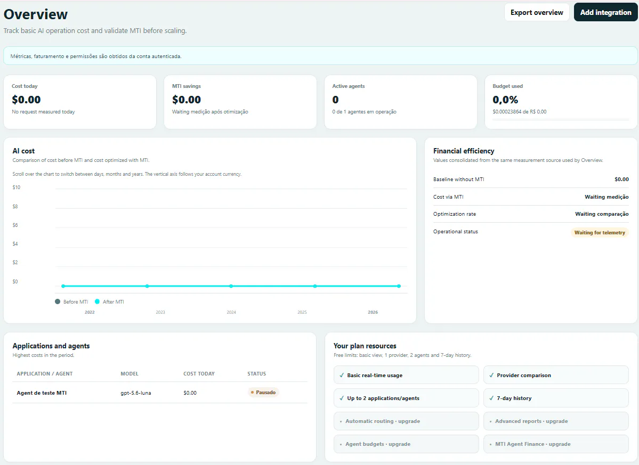Click Agent budgets upgrade item
The width and height of the screenshot is (639, 465).
tap(406, 444)
